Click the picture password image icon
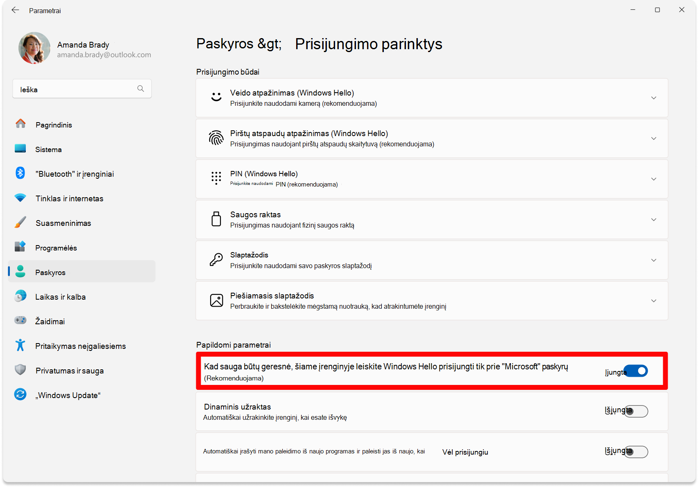This screenshot has width=698, height=487. coord(216,300)
